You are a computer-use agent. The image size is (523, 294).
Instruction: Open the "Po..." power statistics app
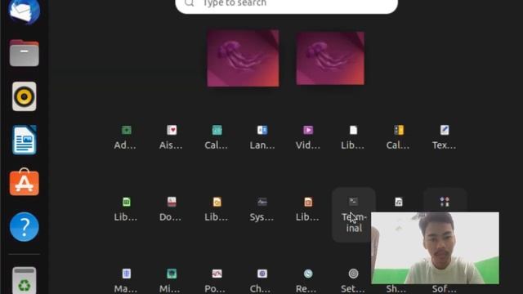[x=217, y=281]
